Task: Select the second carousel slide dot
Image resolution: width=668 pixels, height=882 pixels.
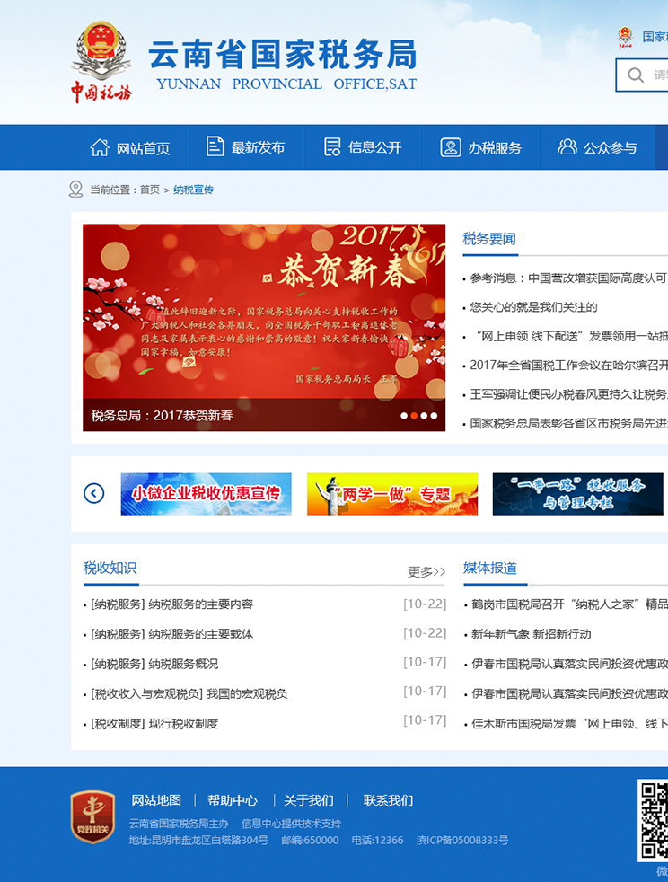Action: (x=414, y=416)
